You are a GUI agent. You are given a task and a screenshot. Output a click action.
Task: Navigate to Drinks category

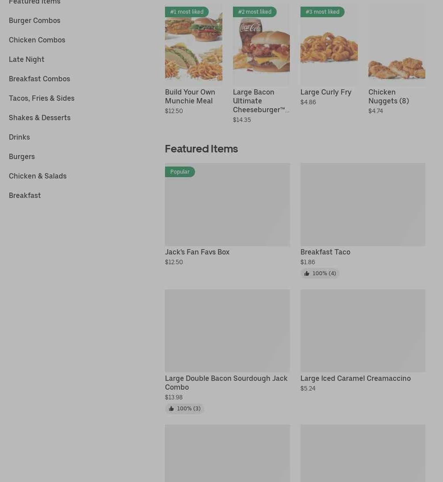point(19,137)
